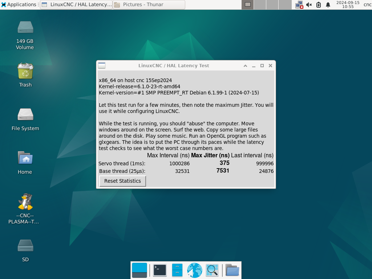
Task: Select the second workspace in the switcher
Action: coord(260,5)
